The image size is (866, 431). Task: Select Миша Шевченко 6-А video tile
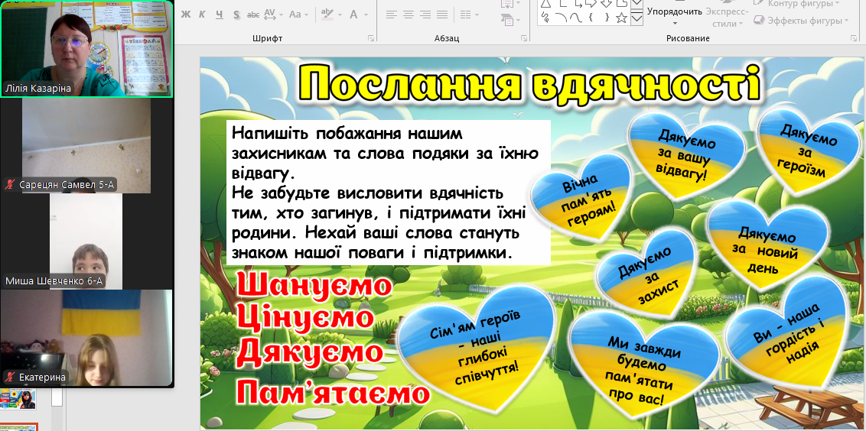click(x=86, y=241)
